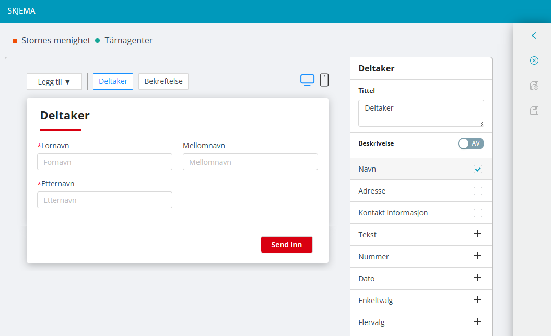Click the Fornavn input field
551x336 pixels.
(x=104, y=162)
